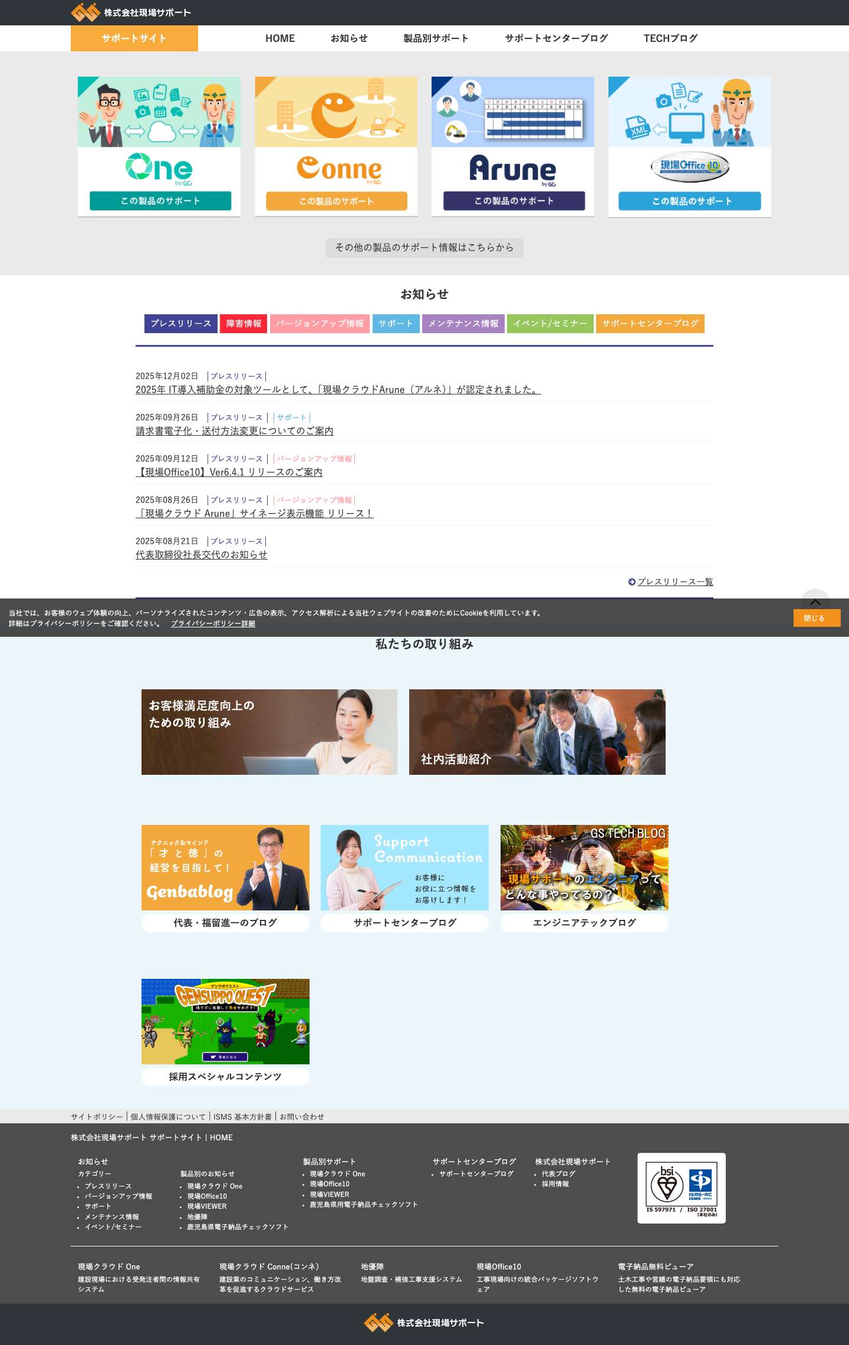Go to HOME in the navigation
Screen dimensions: 849x1345
pos(280,38)
